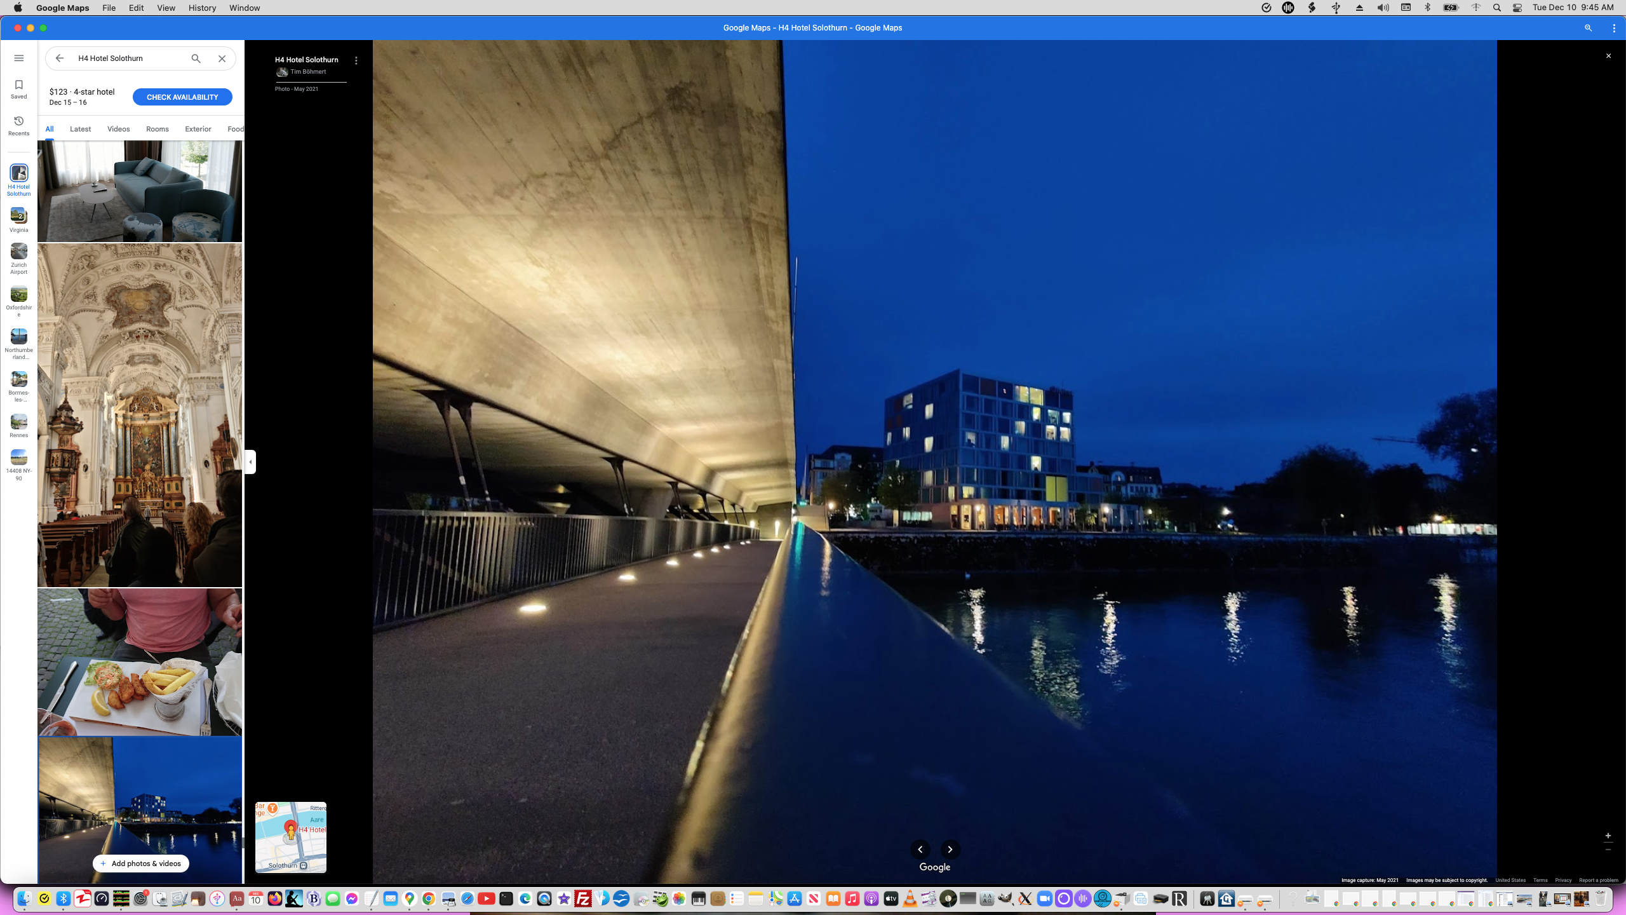Show previous photo with left arrow
Screen dimensions: 1626x915
tap(920, 850)
